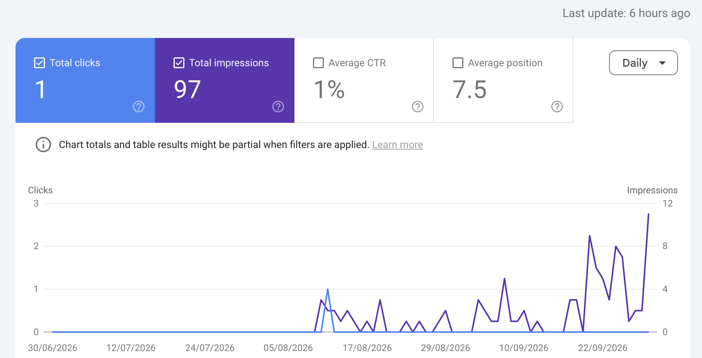Click the 29/08/2026 axis date label
This screenshot has height=358, width=702.
pos(446,348)
